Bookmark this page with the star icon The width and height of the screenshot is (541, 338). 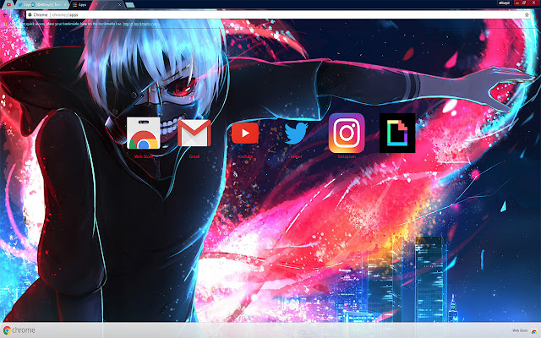click(527, 15)
